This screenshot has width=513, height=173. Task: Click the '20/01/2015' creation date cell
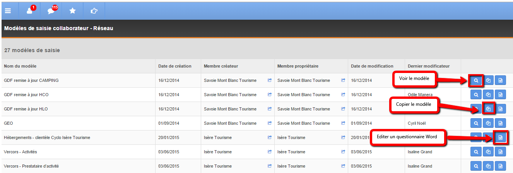click(x=169, y=137)
